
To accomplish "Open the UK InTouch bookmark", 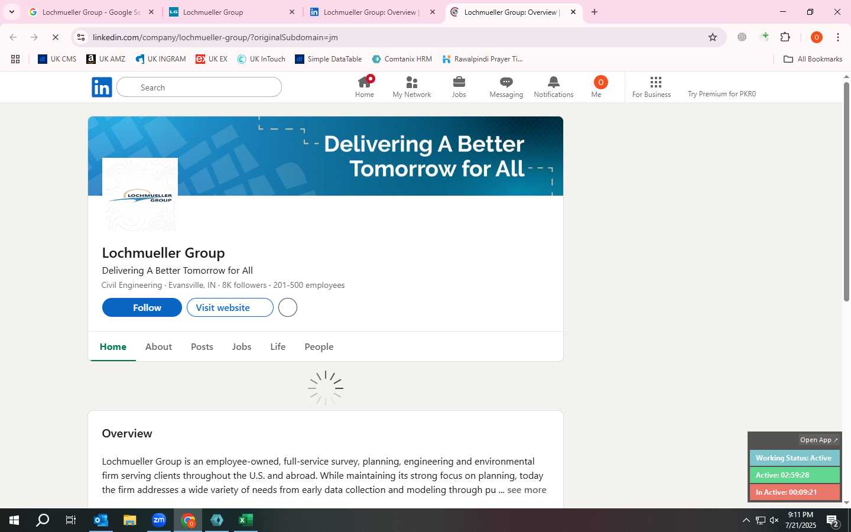I will click(261, 59).
